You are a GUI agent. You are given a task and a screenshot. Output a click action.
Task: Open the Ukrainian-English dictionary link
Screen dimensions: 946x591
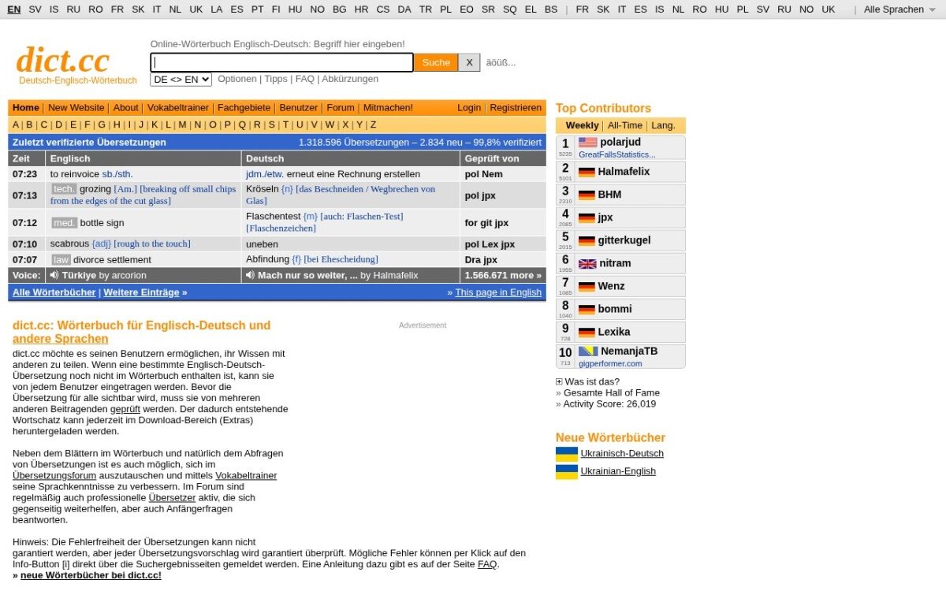click(x=618, y=471)
